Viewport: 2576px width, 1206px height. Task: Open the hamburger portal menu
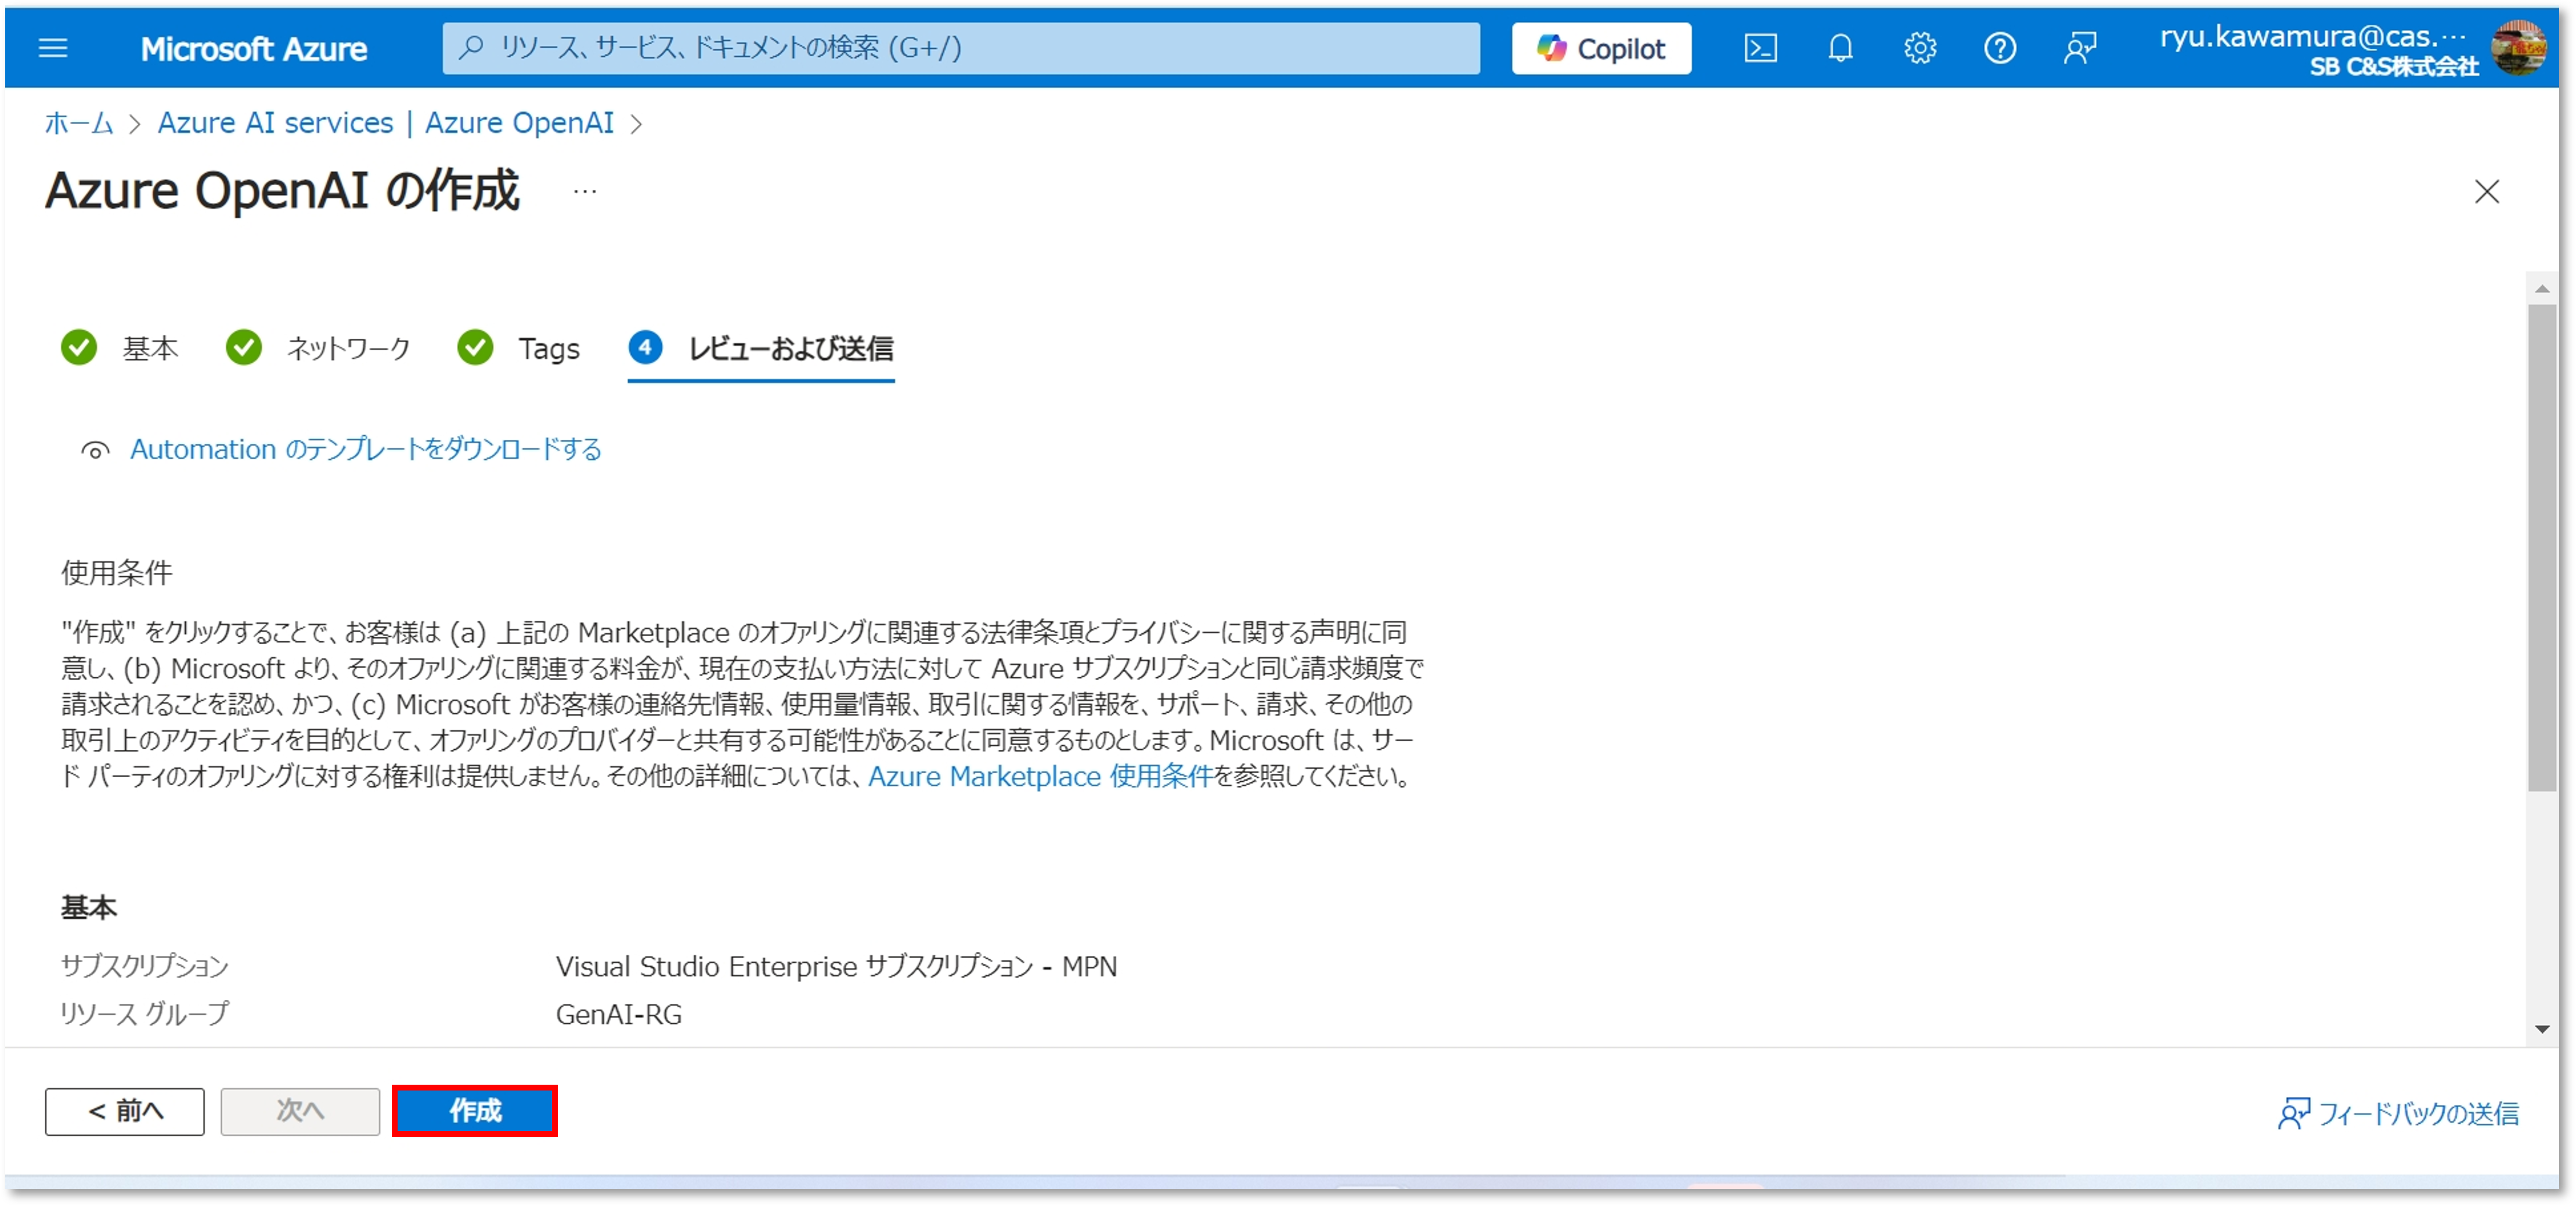[53, 48]
